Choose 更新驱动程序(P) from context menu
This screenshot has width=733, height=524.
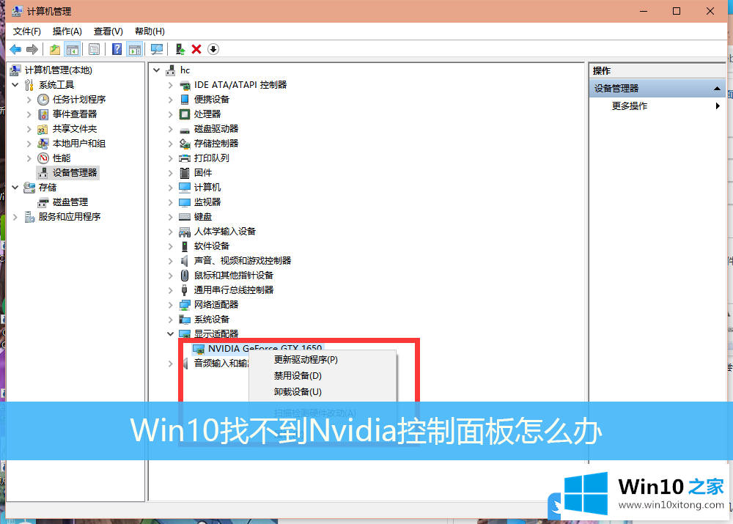point(306,359)
